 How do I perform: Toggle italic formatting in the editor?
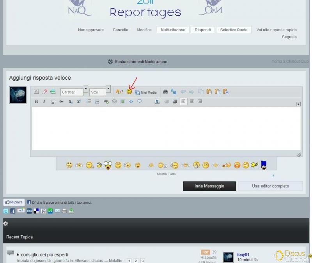(x=44, y=101)
